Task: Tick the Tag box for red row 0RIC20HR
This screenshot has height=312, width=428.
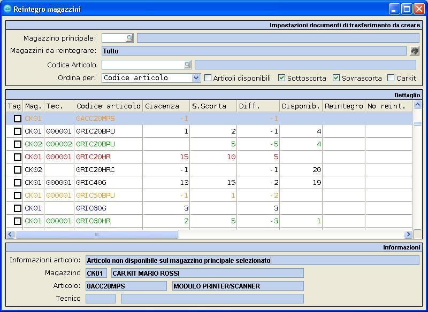Action: [x=18, y=157]
